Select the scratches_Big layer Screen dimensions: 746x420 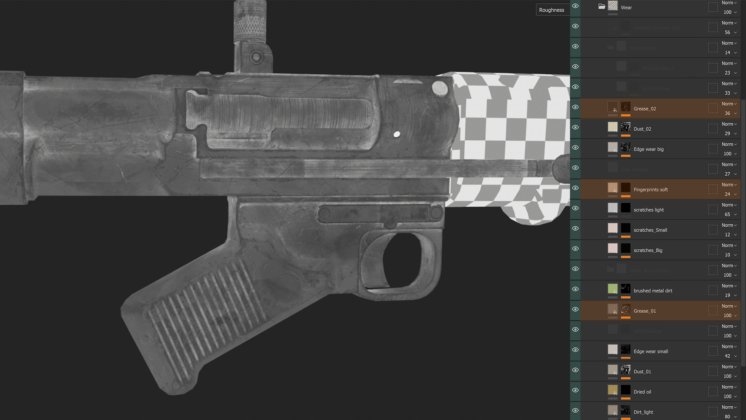[648, 250]
